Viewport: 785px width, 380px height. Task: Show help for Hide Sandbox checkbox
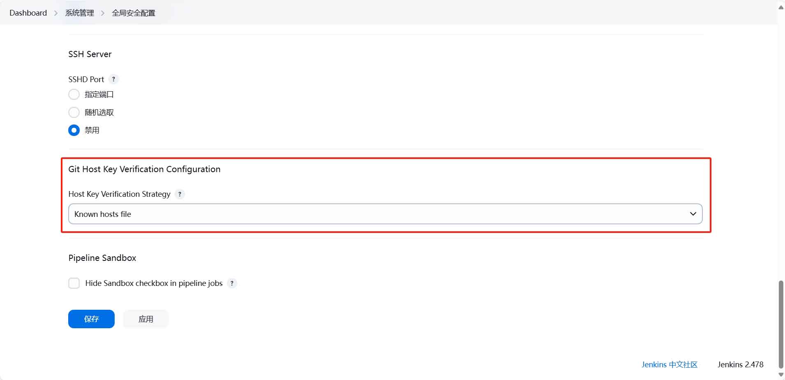(232, 283)
